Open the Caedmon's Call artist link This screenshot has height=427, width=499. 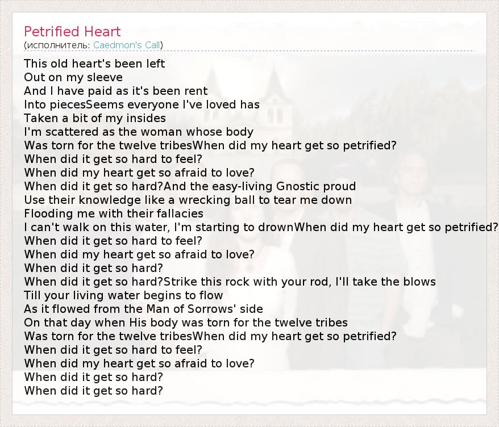127,45
